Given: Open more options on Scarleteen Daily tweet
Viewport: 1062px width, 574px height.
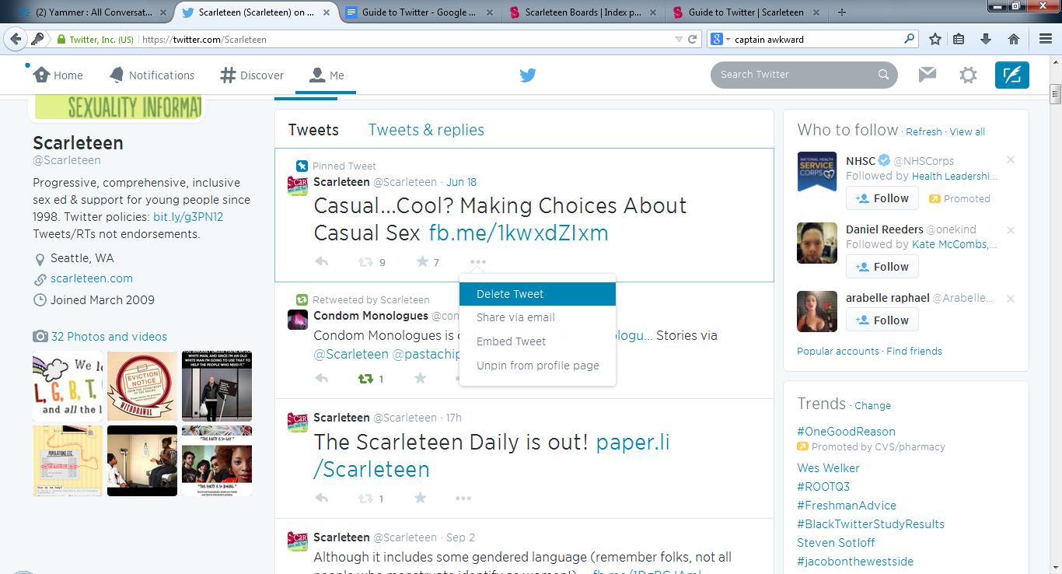Looking at the screenshot, I should coord(463,499).
